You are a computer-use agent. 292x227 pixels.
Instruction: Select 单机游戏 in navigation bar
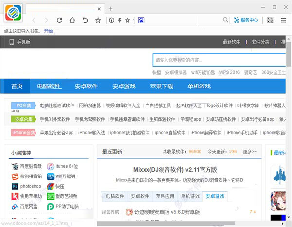(199, 87)
